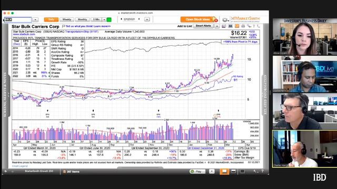Click the wrench tools icon near print

pyautogui.click(x=249, y=26)
